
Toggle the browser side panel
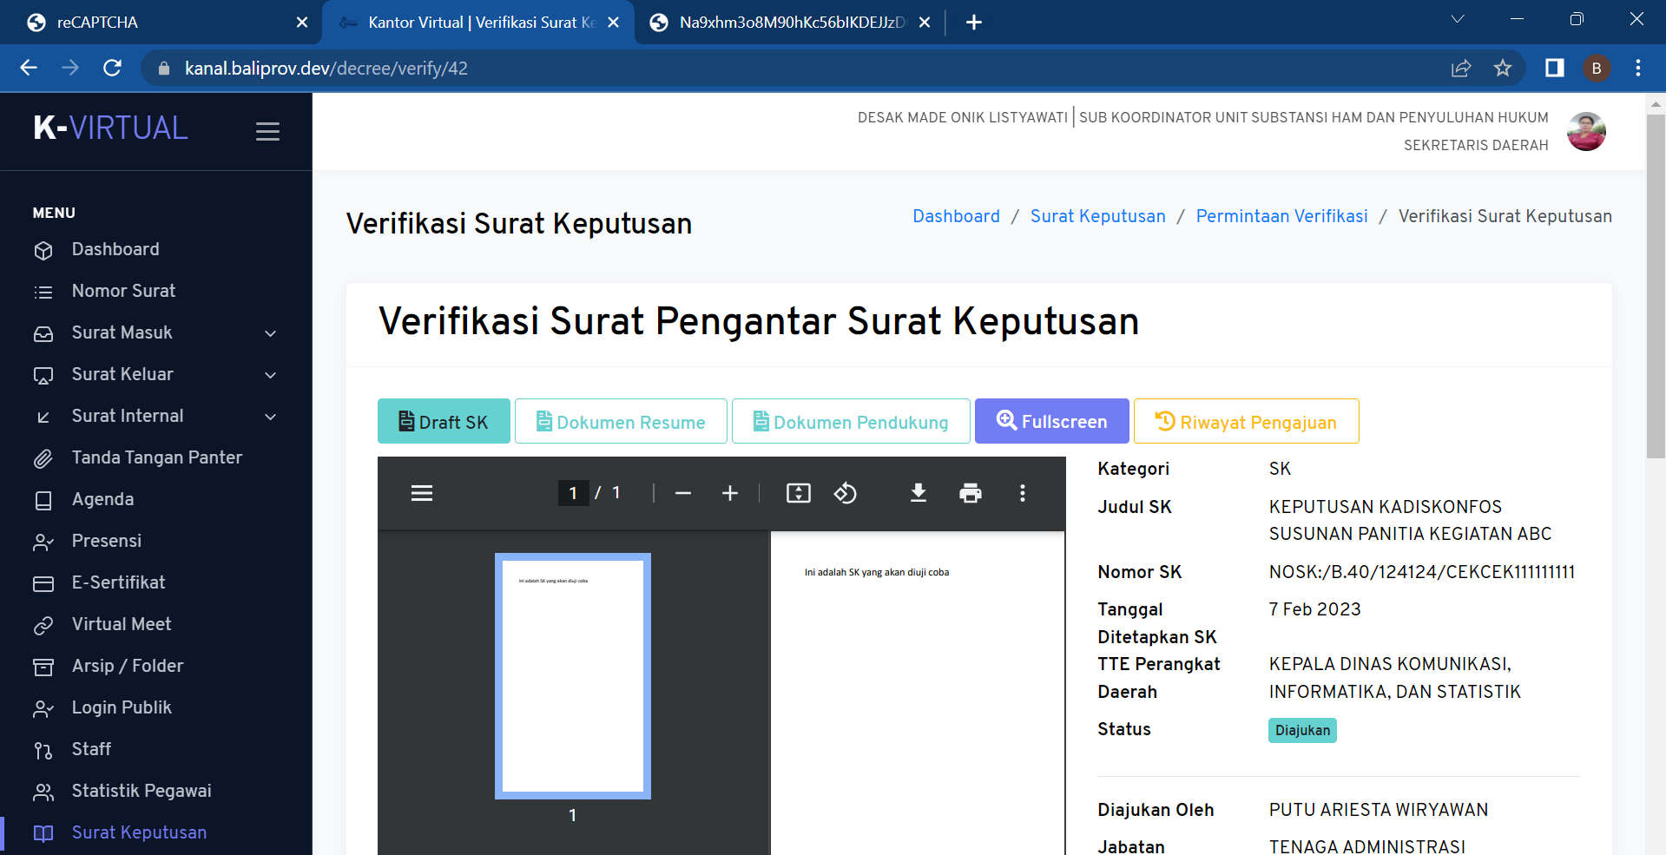click(x=1554, y=68)
